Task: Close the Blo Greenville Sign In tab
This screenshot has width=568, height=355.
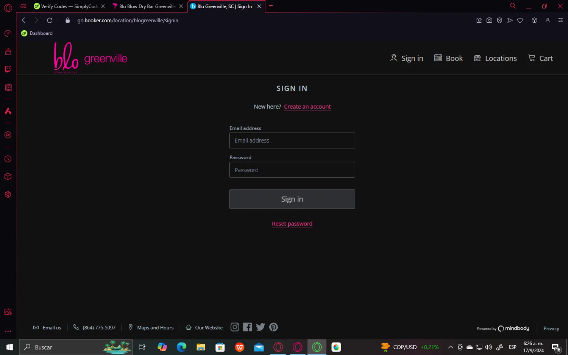Action: pos(259,6)
